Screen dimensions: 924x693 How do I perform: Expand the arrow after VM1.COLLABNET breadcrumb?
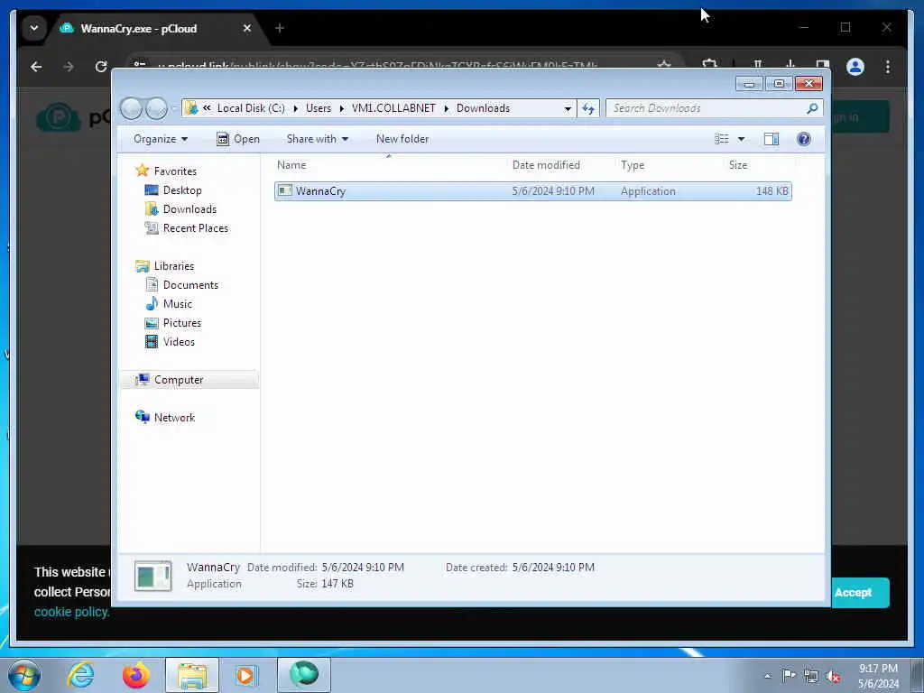point(446,108)
